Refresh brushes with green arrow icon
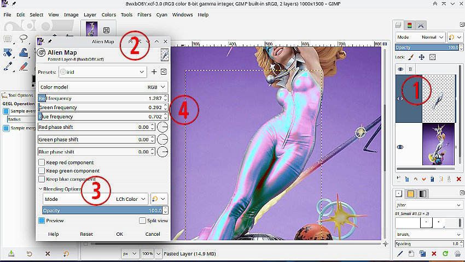Image resolution: width=465 pixels, height=262 pixels. 445,253
